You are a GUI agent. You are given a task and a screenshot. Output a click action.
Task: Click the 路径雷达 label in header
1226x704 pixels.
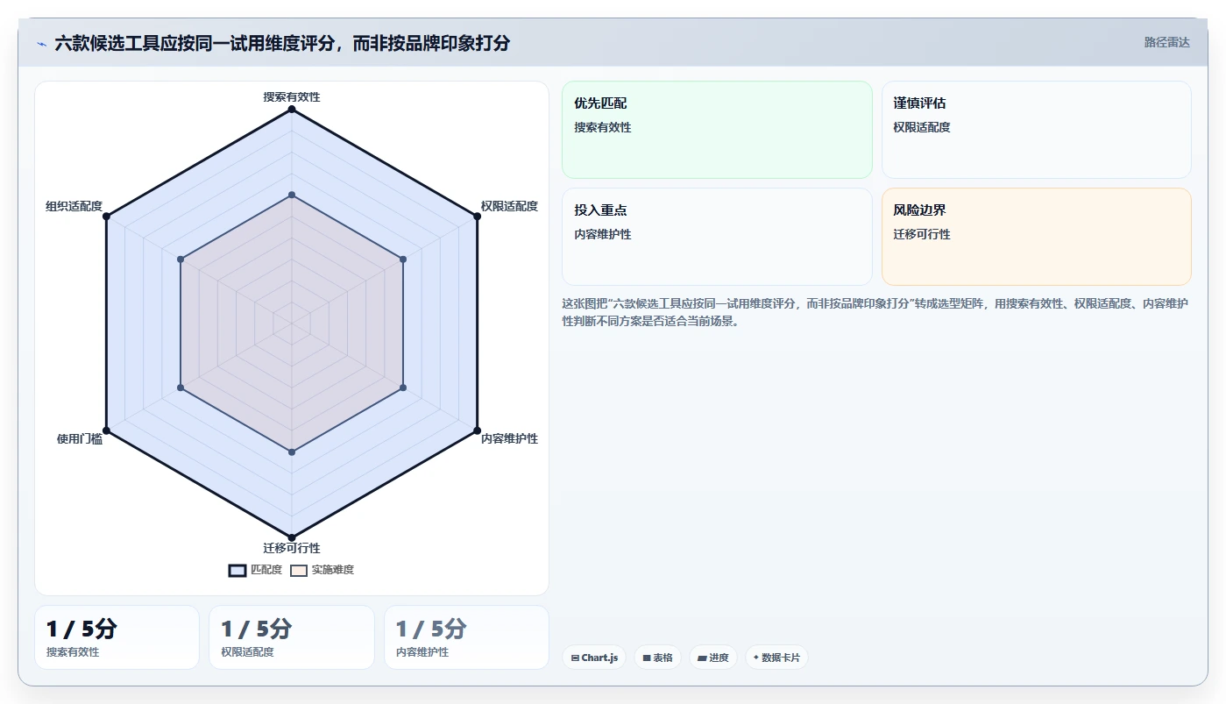click(x=1166, y=42)
